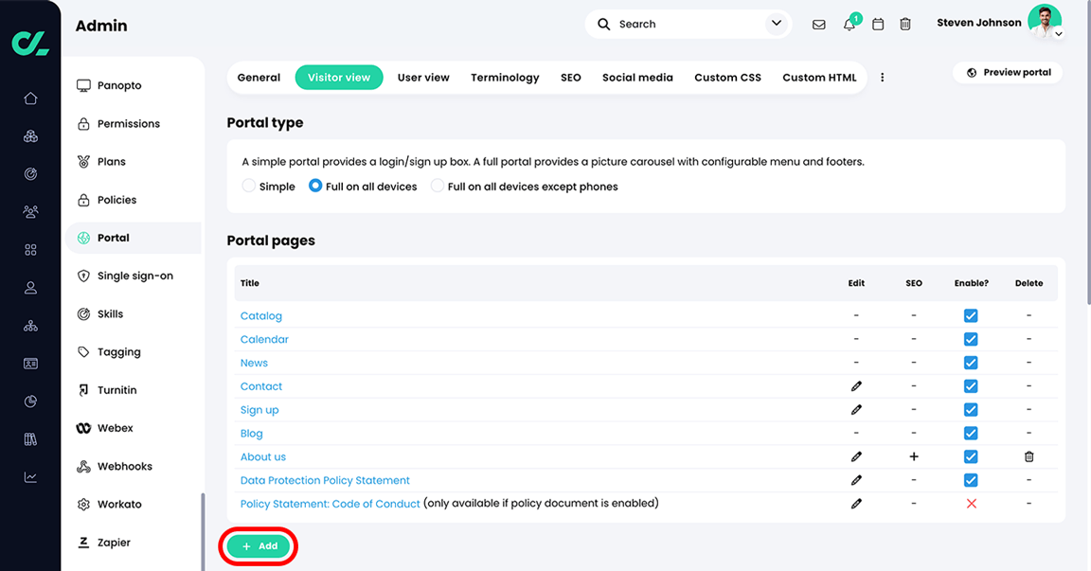Edit the Code of Conduct pencil icon

point(856,504)
